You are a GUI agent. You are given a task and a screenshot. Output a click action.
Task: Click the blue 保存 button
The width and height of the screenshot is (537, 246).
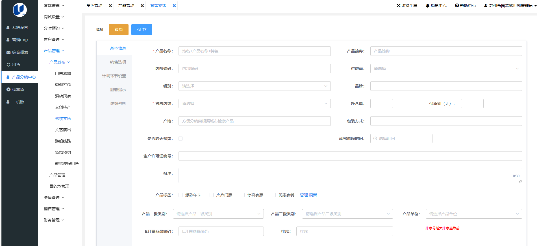click(142, 30)
